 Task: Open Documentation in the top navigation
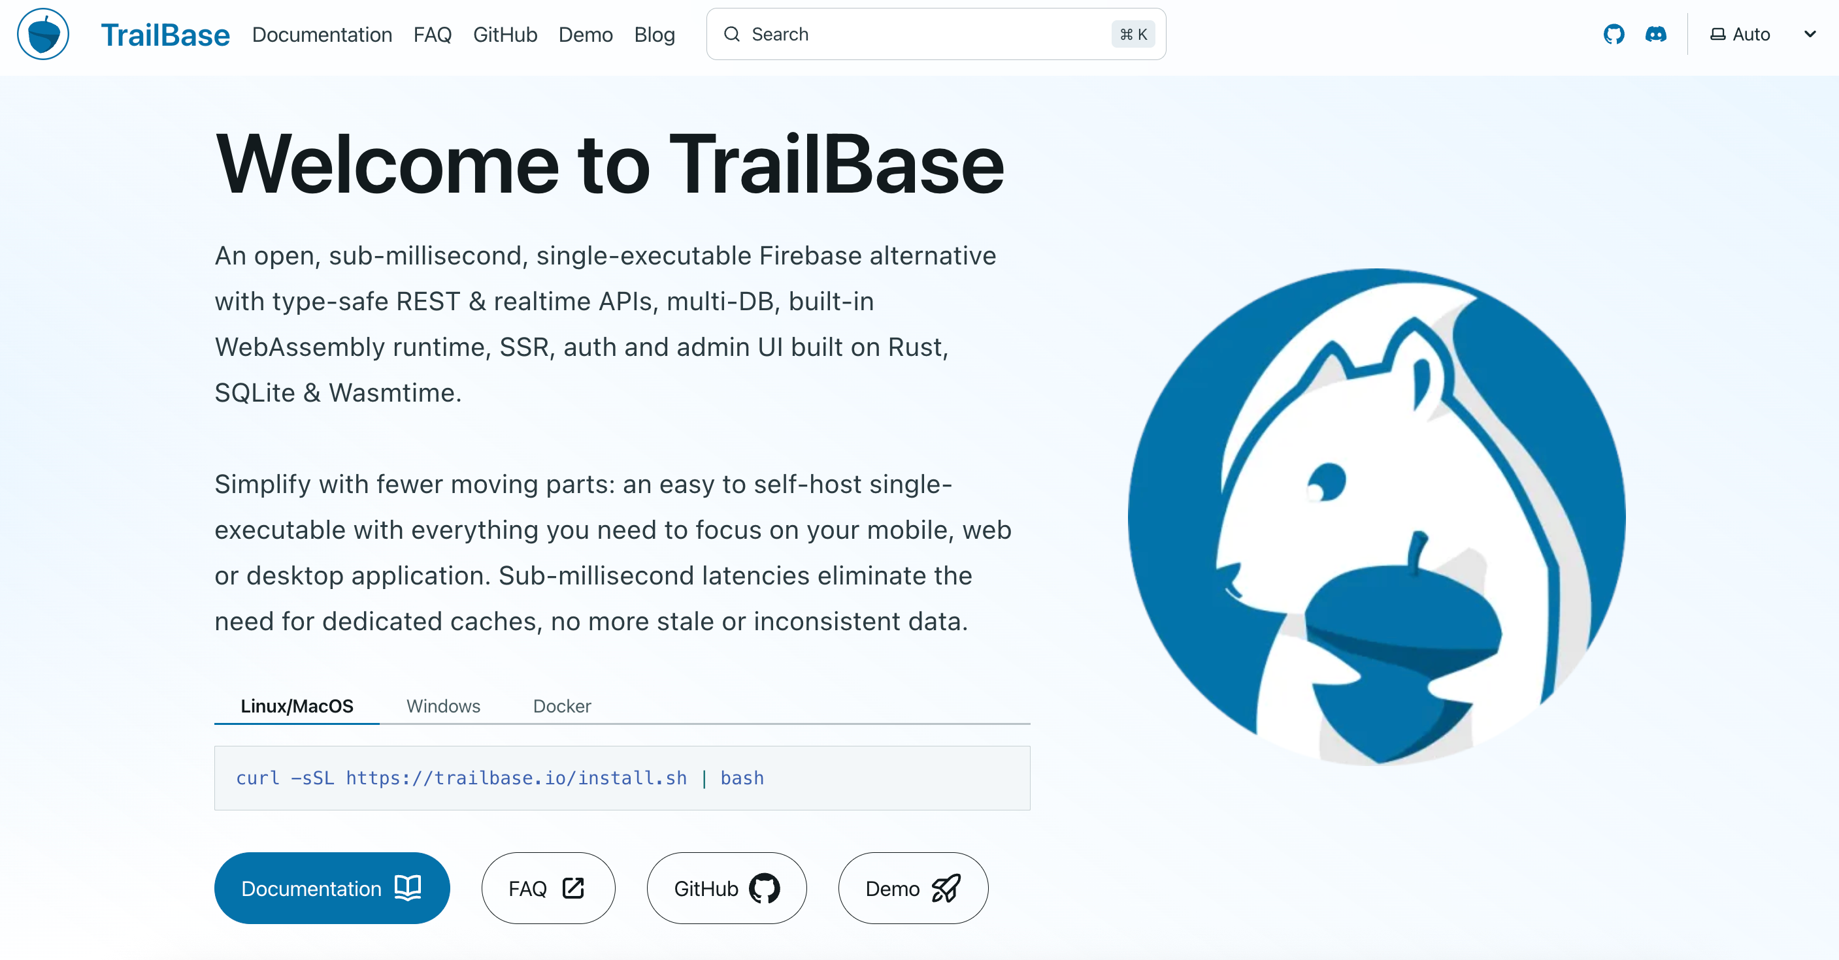click(x=322, y=34)
